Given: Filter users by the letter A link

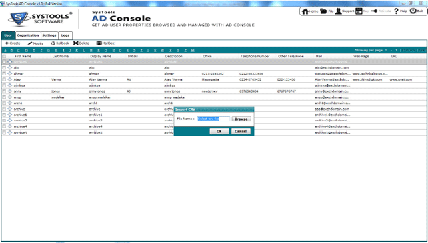Looking at the screenshot, I should pyautogui.click(x=5, y=50).
